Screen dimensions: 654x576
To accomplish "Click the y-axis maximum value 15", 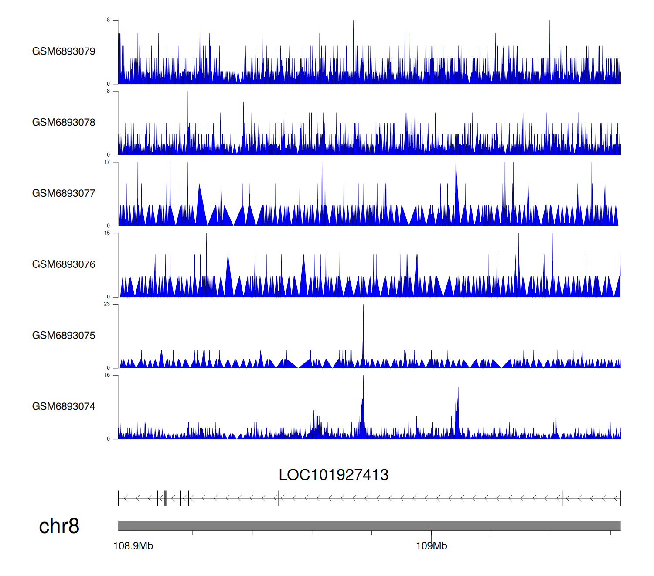I will (107, 233).
